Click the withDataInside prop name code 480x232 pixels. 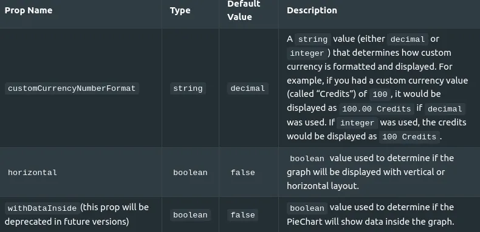coord(43,208)
